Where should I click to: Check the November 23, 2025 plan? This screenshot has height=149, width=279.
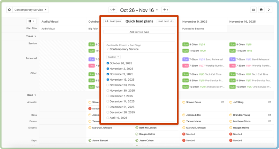pos(108,85)
